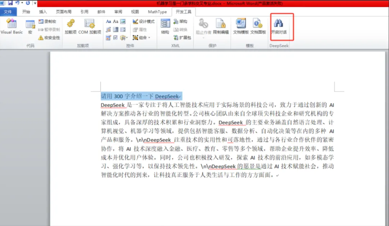Switch to the 开始 Home tab
Viewport: 389px width, 226px height.
[x=26, y=11]
